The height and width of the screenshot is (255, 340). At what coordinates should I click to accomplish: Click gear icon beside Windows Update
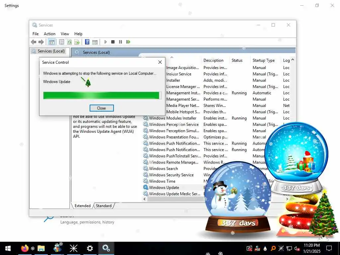(x=146, y=187)
